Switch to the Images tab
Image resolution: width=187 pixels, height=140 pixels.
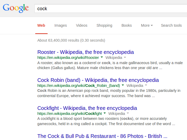[60, 25]
